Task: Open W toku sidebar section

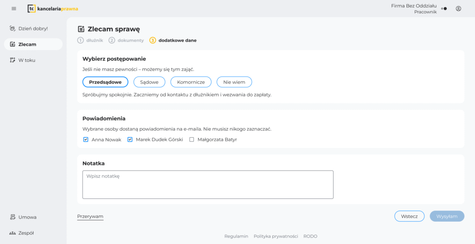Action: pyautogui.click(x=26, y=60)
